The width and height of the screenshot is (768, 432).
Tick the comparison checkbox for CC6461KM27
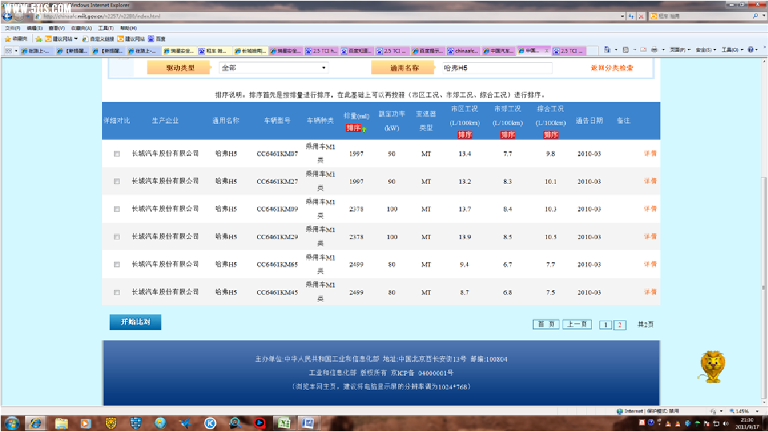(x=117, y=181)
